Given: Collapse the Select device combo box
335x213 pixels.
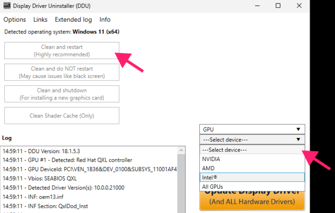Looking at the screenshot, I should click(x=252, y=140).
